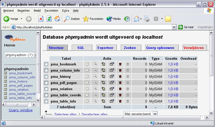Click the red Drop icon for pma_relation

point(120,89)
